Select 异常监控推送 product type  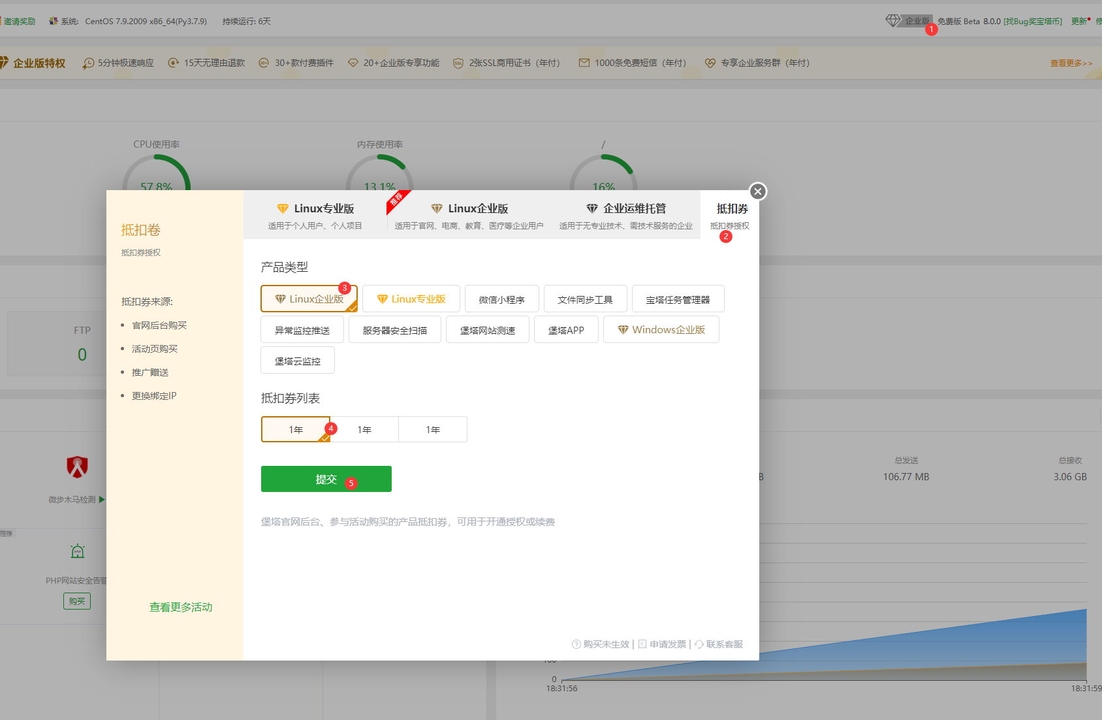(302, 329)
